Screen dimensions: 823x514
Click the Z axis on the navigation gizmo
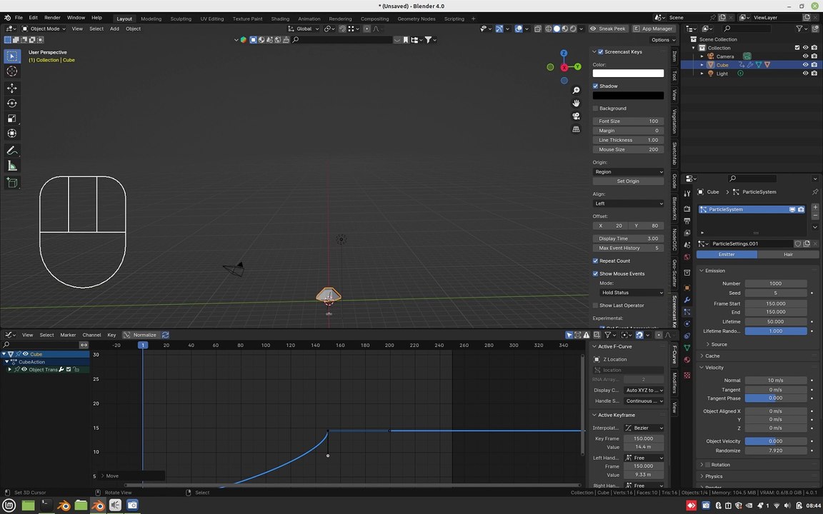(x=564, y=53)
